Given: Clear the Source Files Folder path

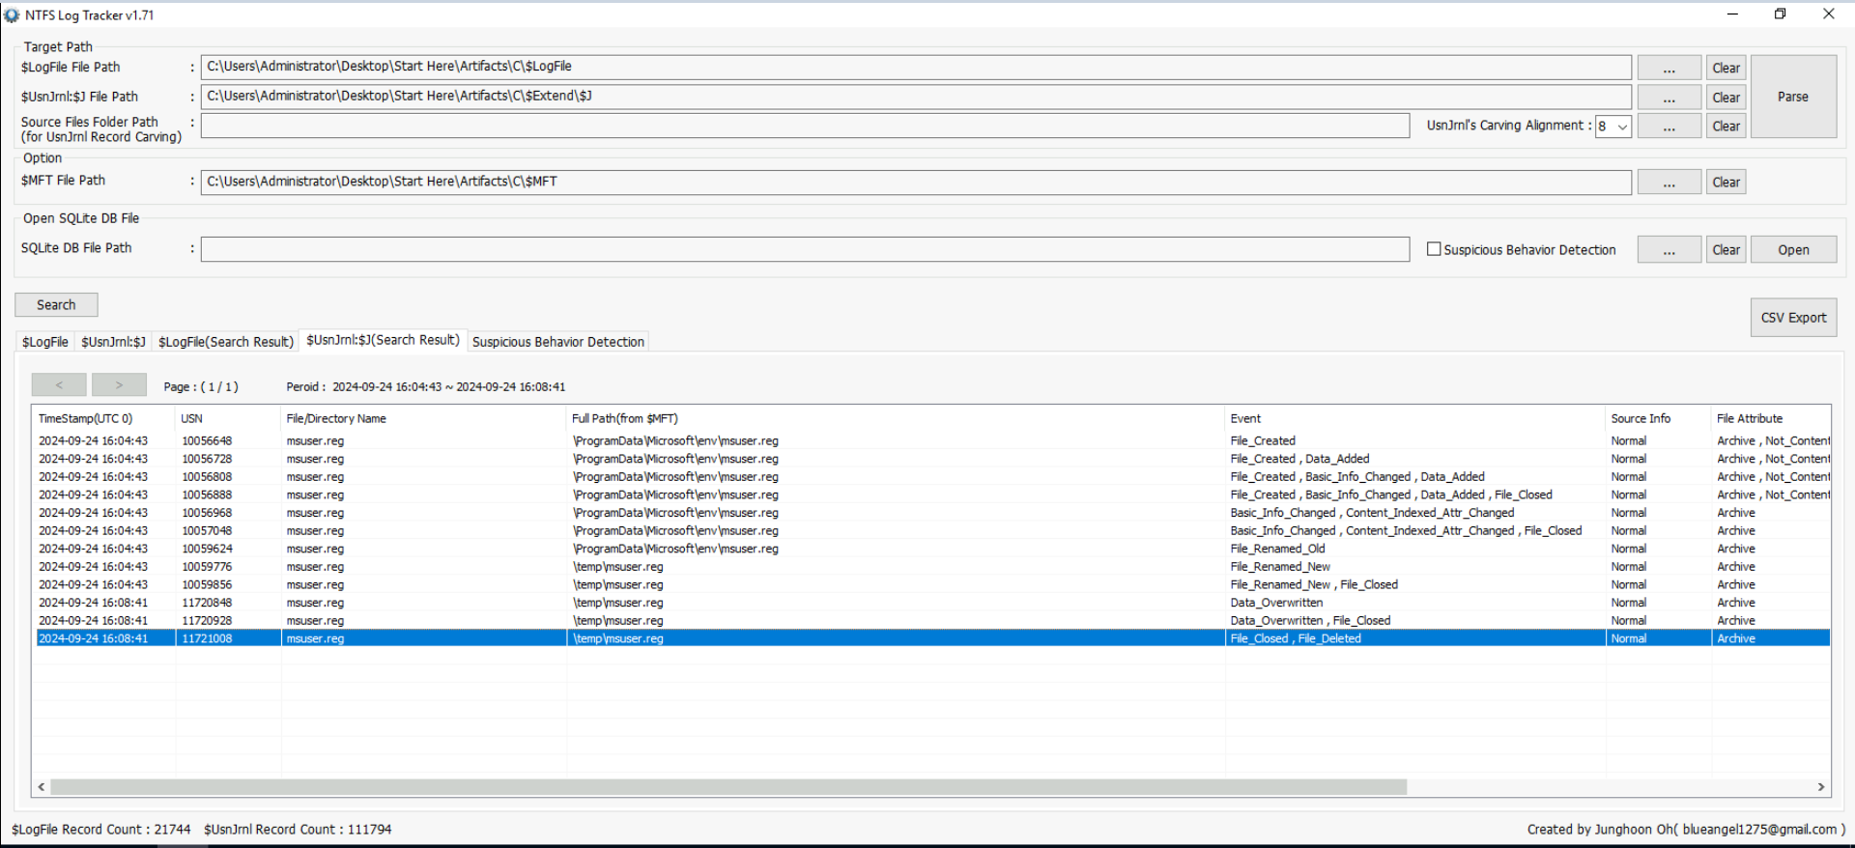Looking at the screenshot, I should click(x=1726, y=127).
